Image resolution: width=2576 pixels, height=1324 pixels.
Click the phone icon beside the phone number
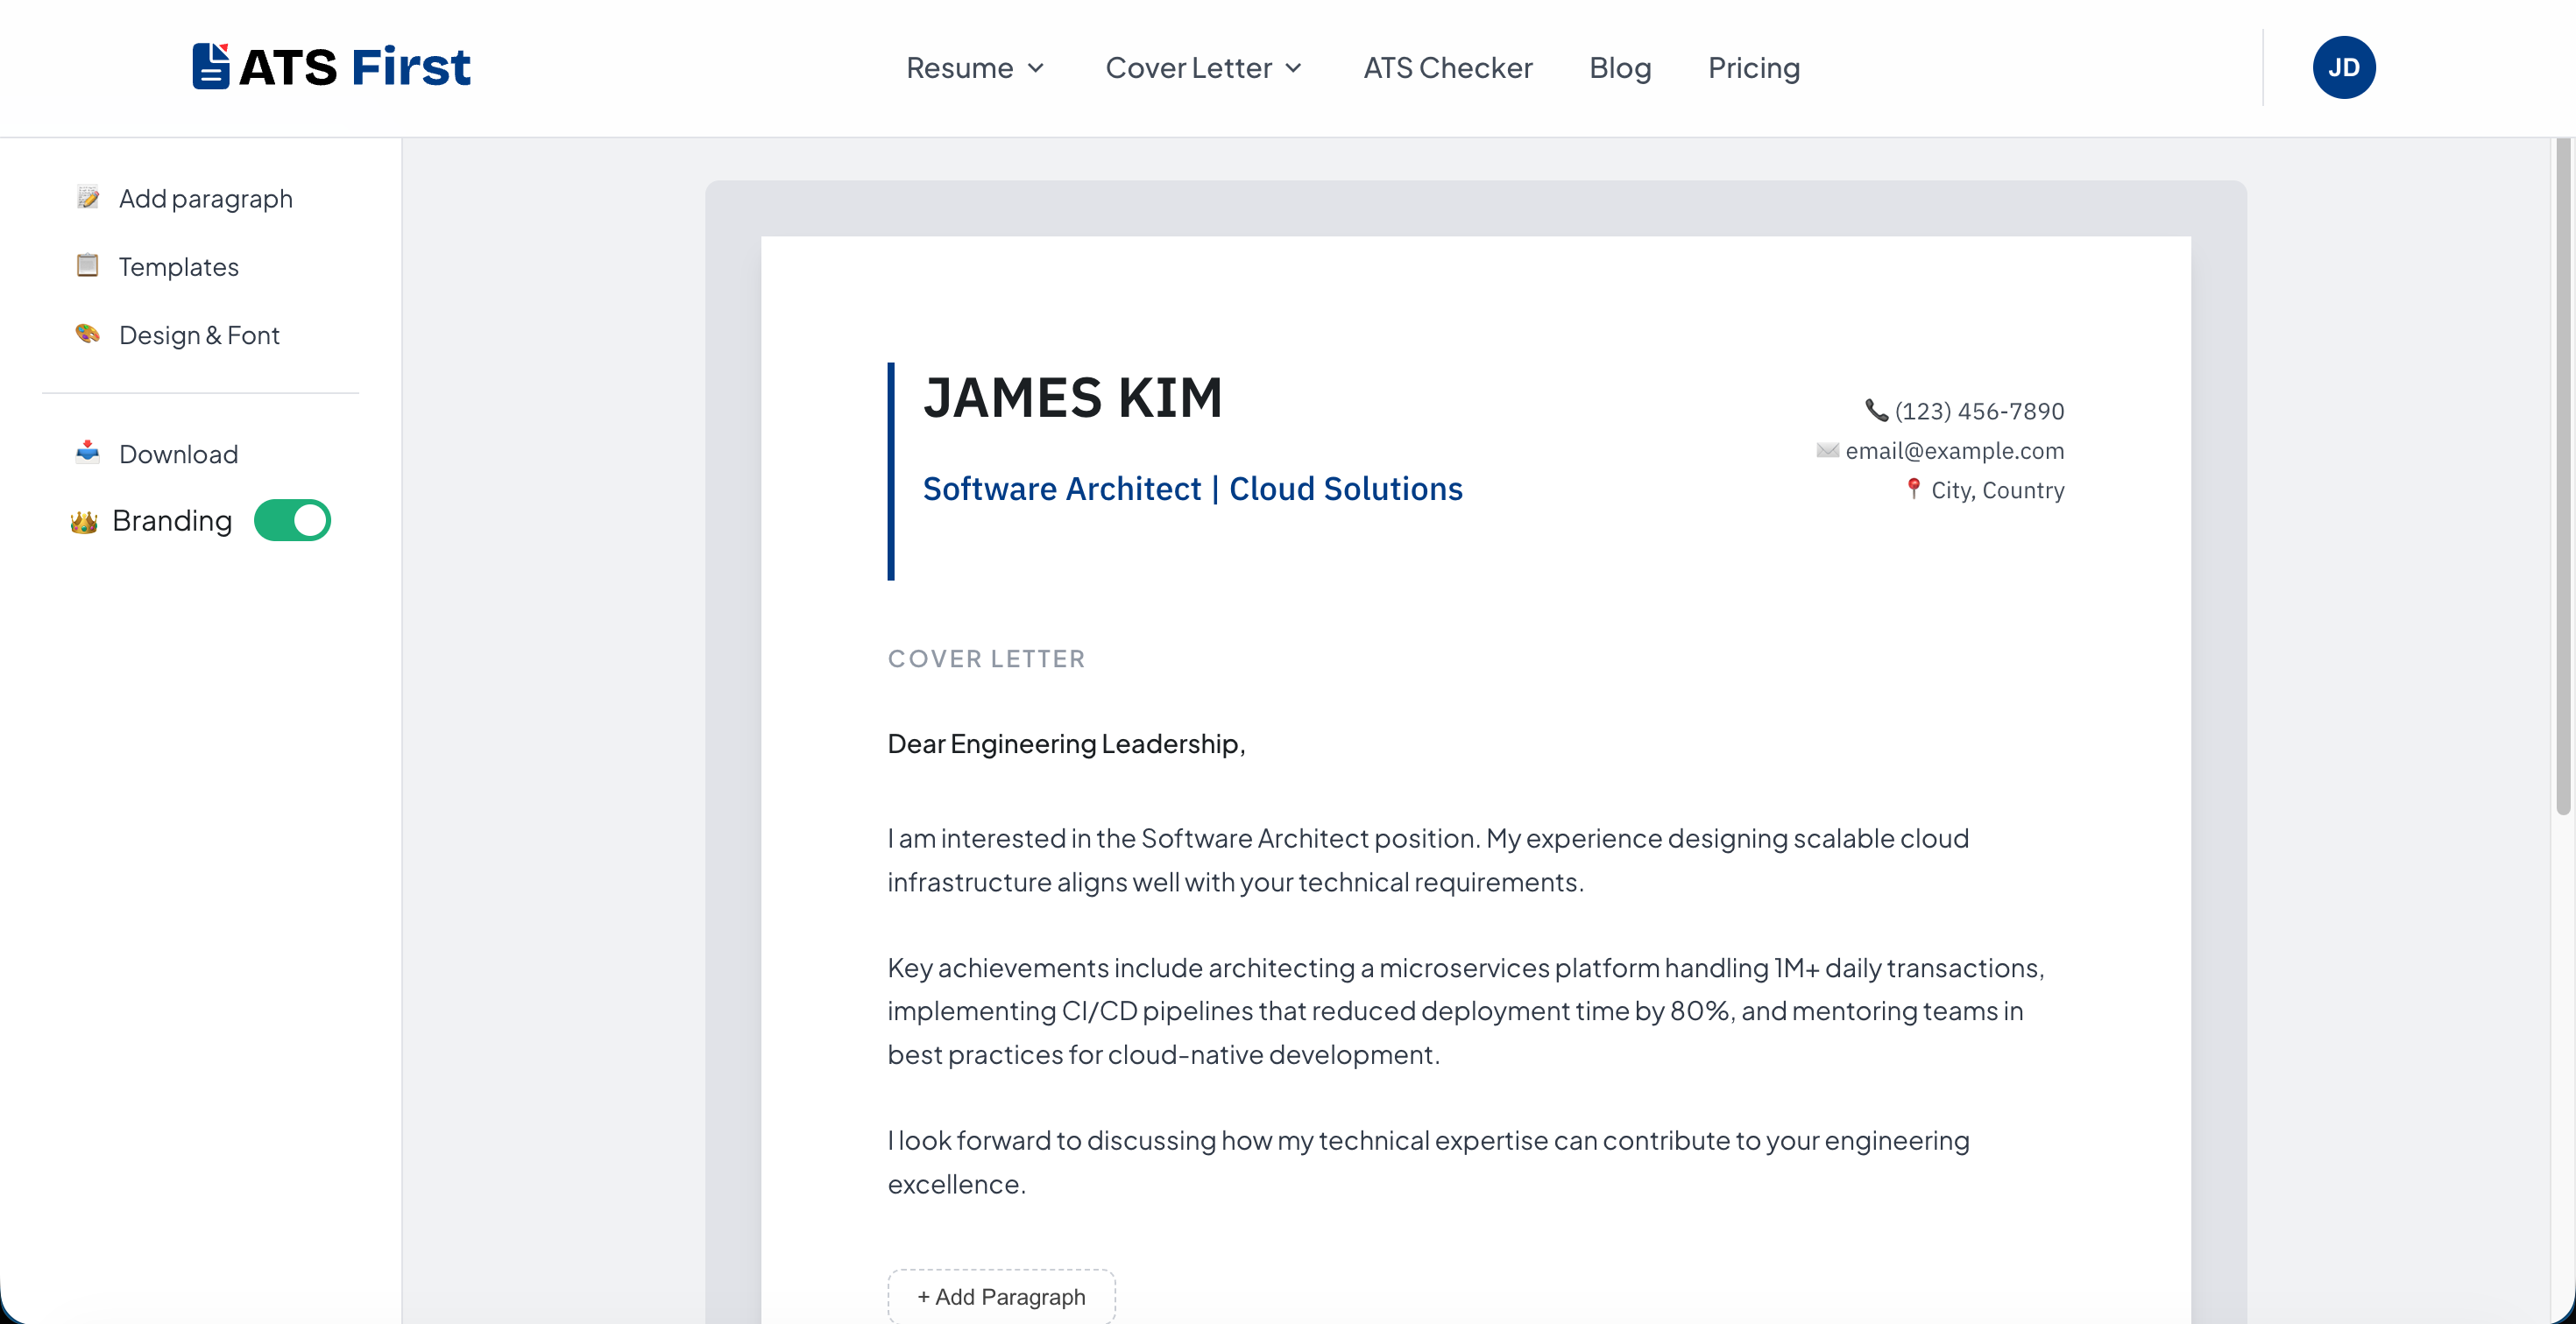click(x=1876, y=411)
